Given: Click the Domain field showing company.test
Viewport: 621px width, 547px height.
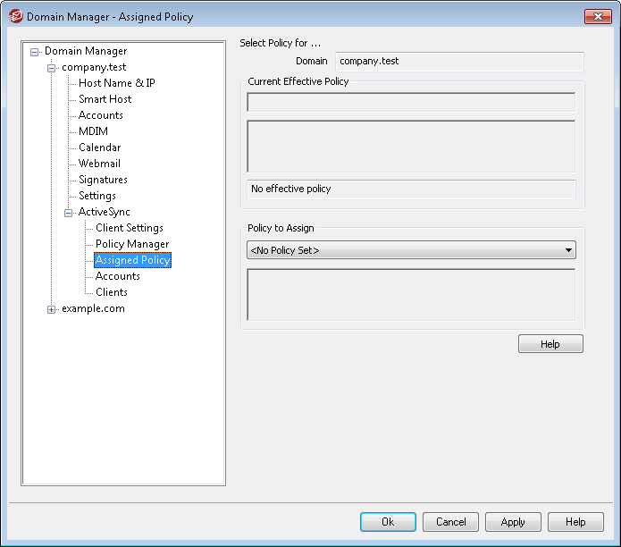Looking at the screenshot, I should [x=459, y=62].
